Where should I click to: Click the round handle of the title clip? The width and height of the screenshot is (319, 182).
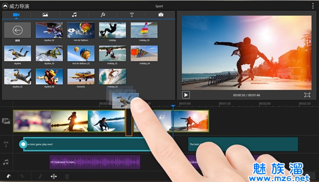(23, 144)
